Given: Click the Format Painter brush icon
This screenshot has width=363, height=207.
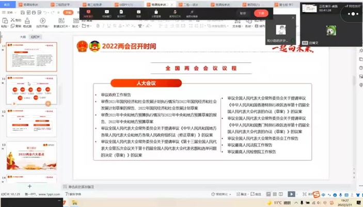Looking at the screenshot, I should (27, 21).
